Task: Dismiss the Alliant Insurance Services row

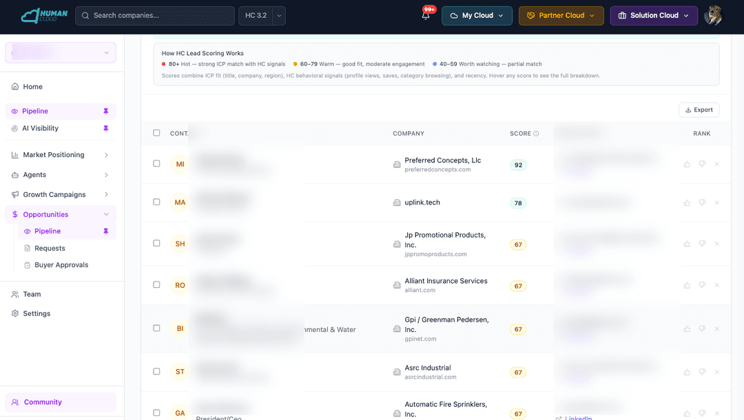Action: (717, 285)
